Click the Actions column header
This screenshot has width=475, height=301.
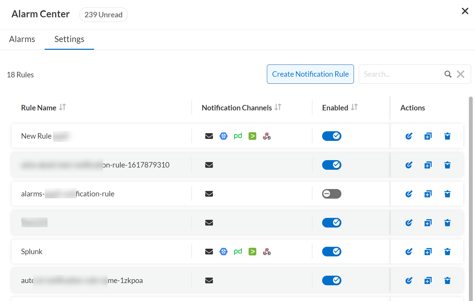pos(413,108)
